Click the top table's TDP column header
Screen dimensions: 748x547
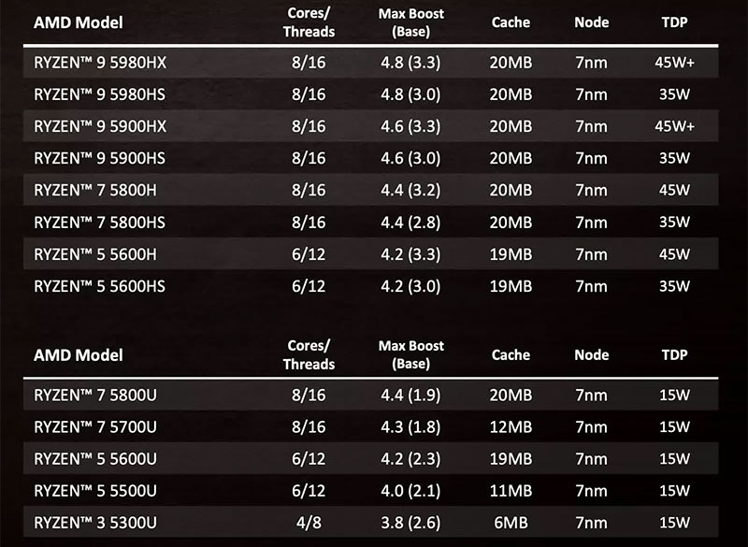click(x=674, y=22)
